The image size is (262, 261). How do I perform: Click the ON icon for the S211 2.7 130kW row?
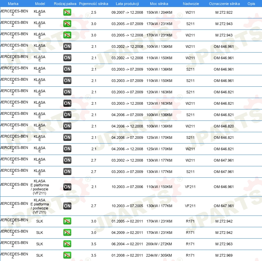click(67, 172)
